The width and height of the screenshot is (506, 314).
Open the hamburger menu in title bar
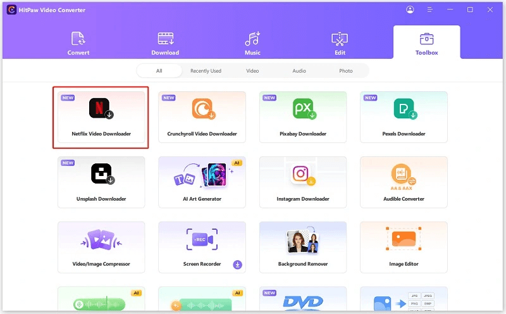point(429,9)
